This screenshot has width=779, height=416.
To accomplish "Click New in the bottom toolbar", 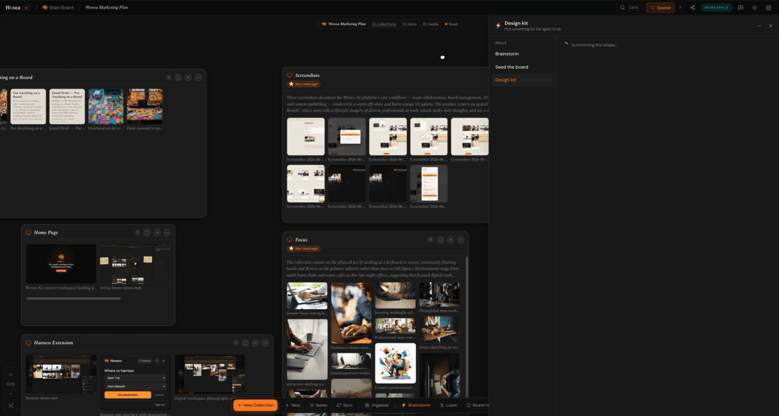I will 293,405.
